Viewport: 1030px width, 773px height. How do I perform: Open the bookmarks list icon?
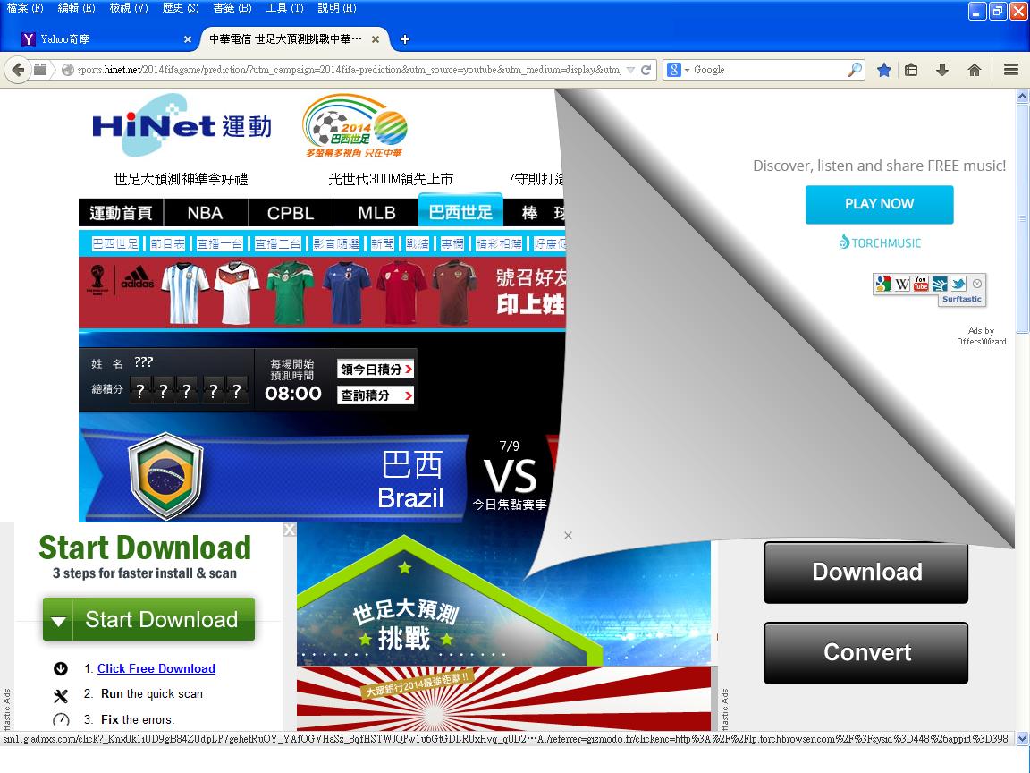click(911, 70)
